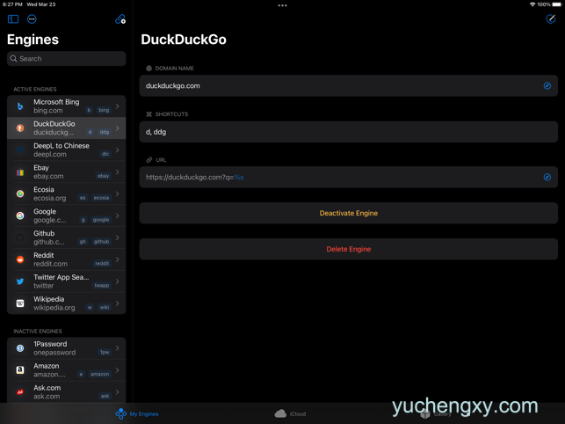Screen dimensions: 565x424
Task: Click the Ebay logo icon
Action: [20, 172]
